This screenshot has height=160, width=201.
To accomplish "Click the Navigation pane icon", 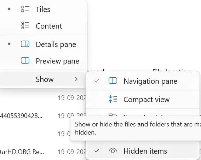I will [113, 81].
